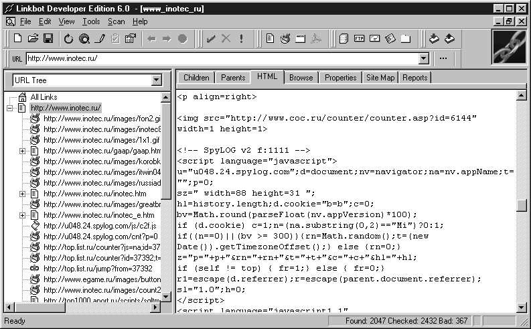
Task: Switch to the Parents tab
Action: pos(233,78)
